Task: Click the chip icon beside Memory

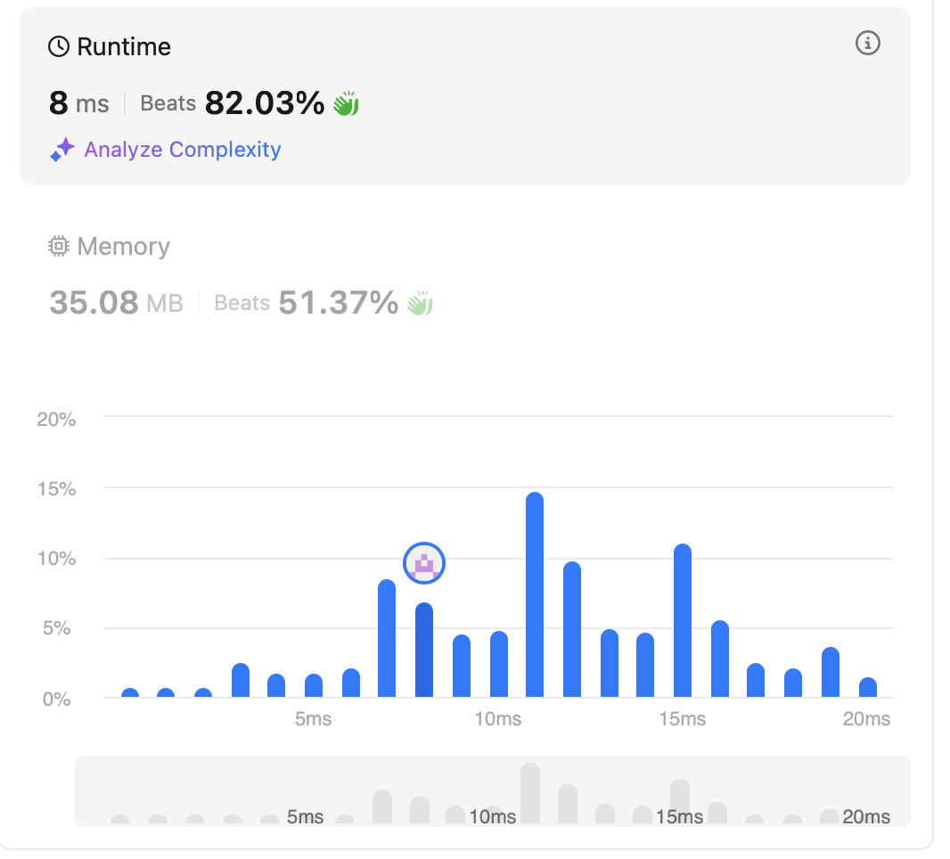Action: tap(59, 246)
